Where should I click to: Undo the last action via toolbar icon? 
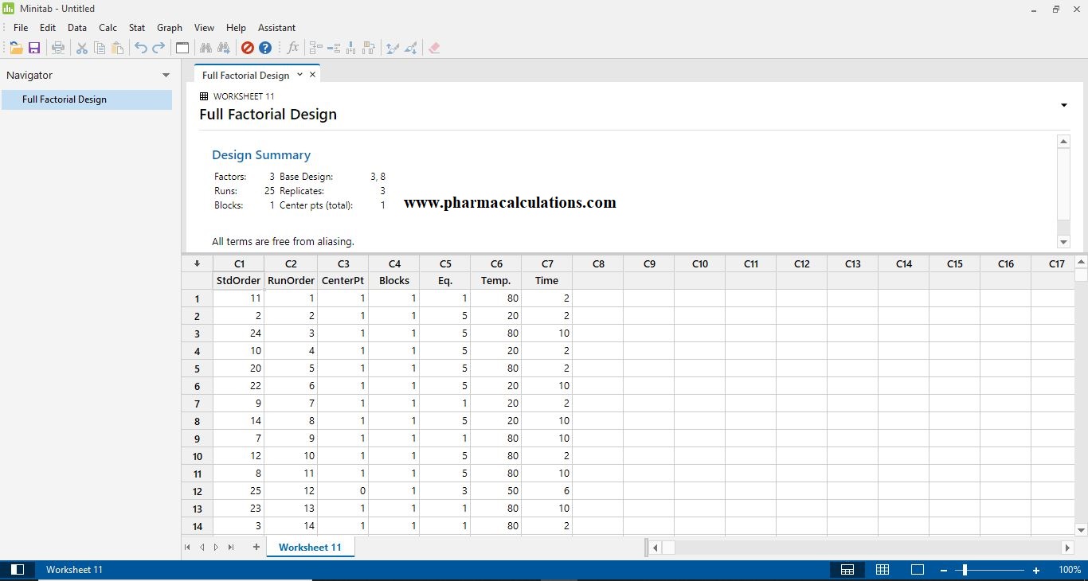140,48
